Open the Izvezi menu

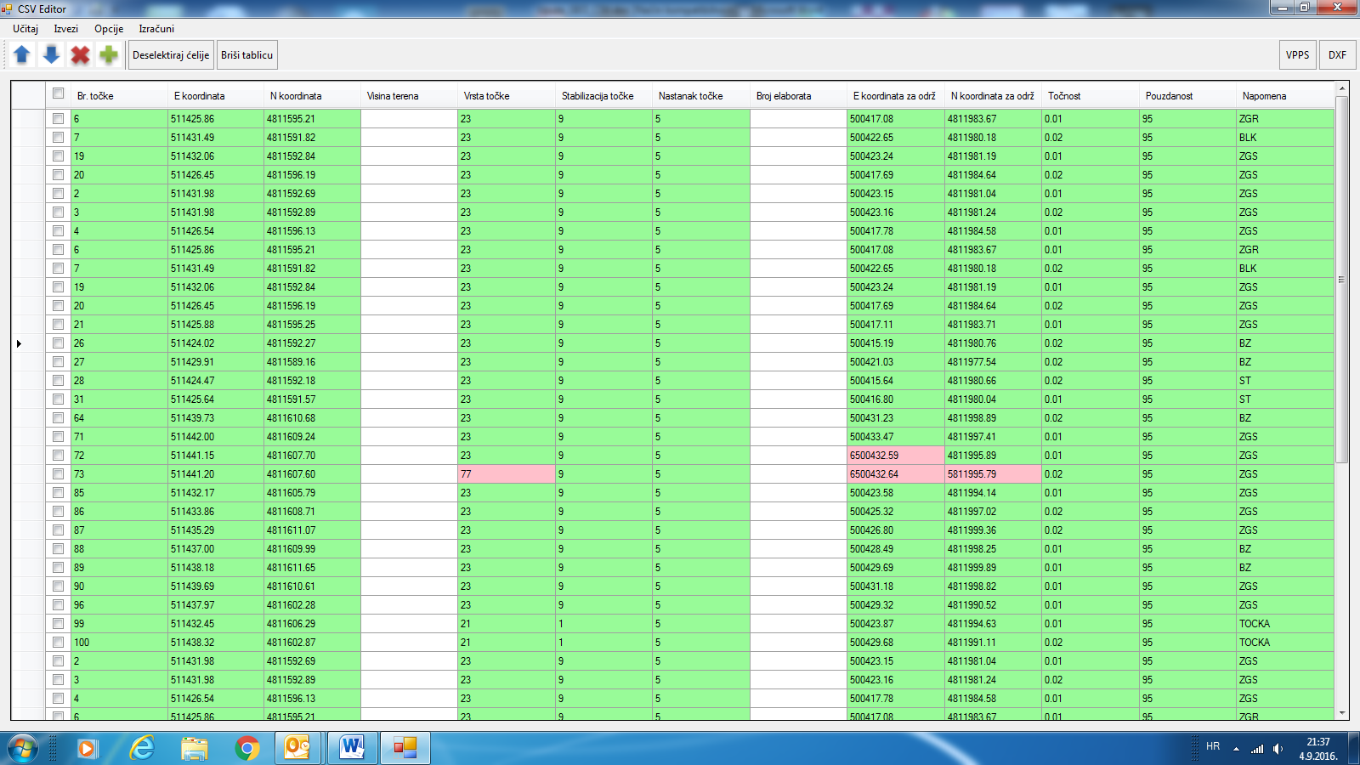66,29
